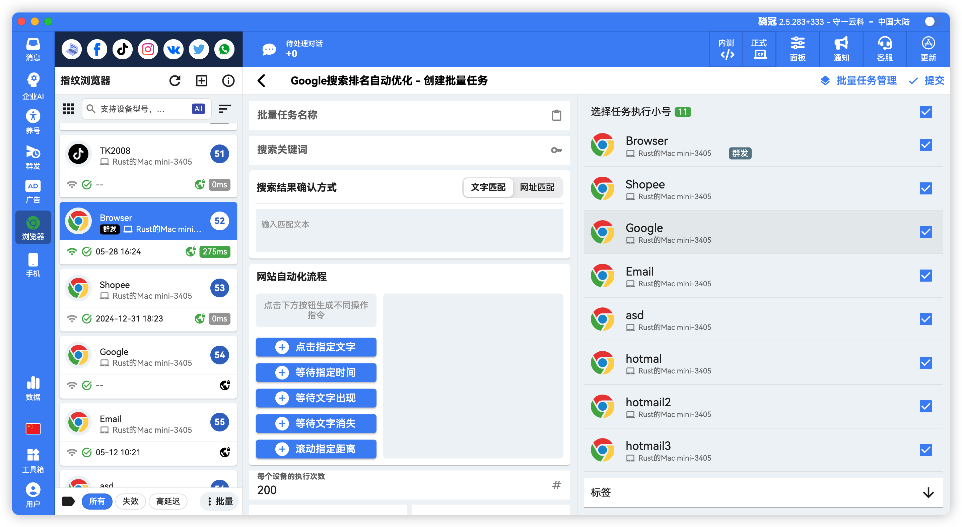Image resolution: width=962 pixels, height=527 pixels.
Task: Open the 批量 more options menu
Action: coord(220,501)
